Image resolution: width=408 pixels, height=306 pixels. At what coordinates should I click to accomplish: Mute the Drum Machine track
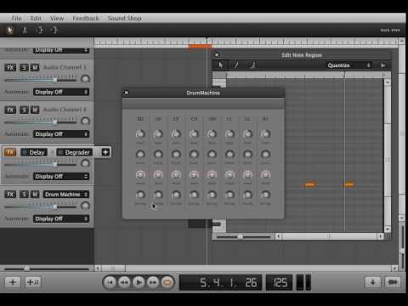(35, 195)
